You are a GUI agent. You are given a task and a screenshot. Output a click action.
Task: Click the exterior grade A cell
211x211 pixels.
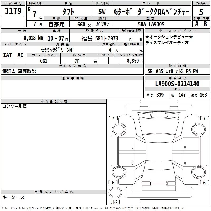[x=196, y=24]
